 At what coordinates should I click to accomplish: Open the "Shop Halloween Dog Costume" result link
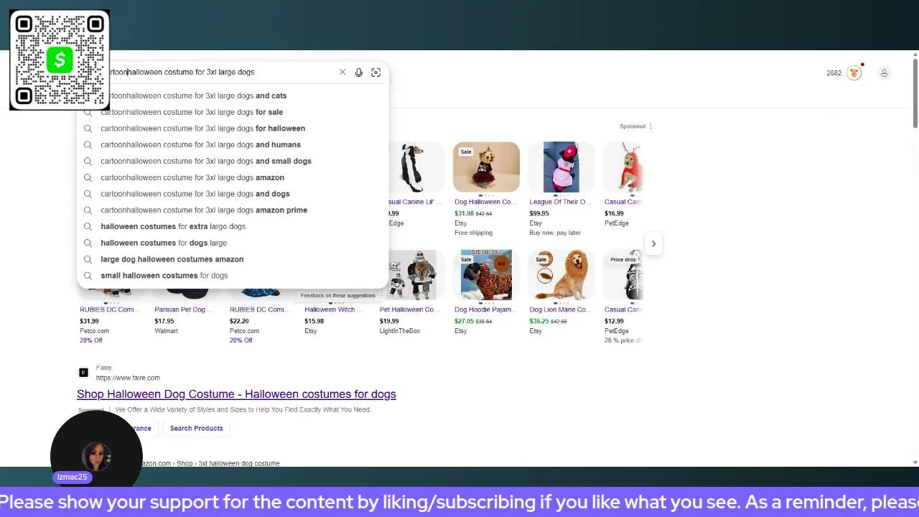pos(236,394)
